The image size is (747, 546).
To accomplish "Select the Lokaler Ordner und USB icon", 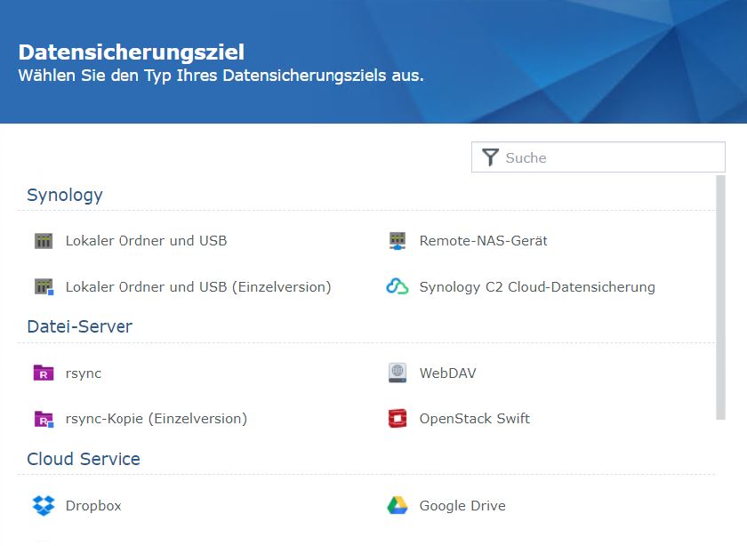I will tap(42, 240).
